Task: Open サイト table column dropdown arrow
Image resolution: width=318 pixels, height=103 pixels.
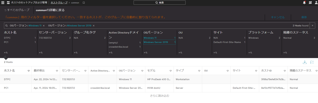Action: pos(256,71)
